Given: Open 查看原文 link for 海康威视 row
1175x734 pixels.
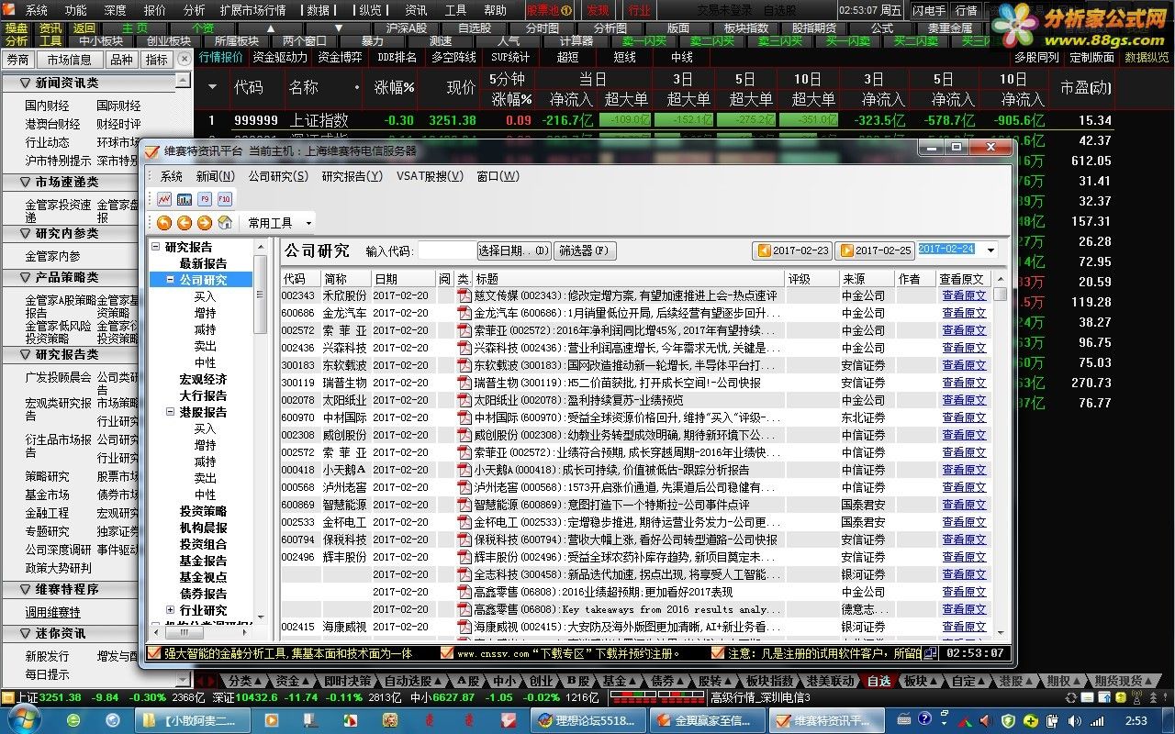Looking at the screenshot, I should [x=964, y=627].
